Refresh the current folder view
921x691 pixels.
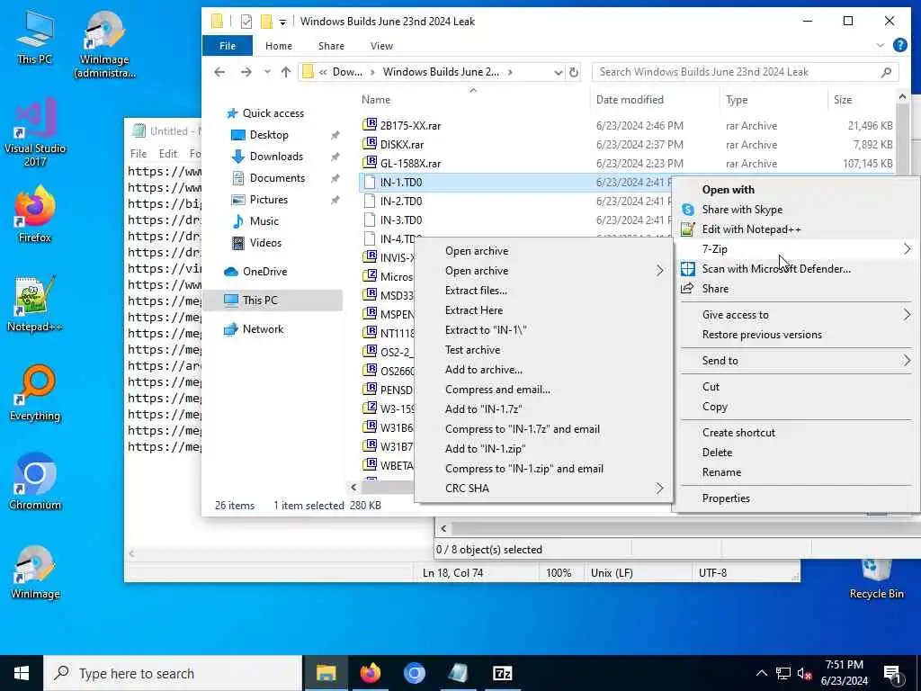[x=574, y=72]
